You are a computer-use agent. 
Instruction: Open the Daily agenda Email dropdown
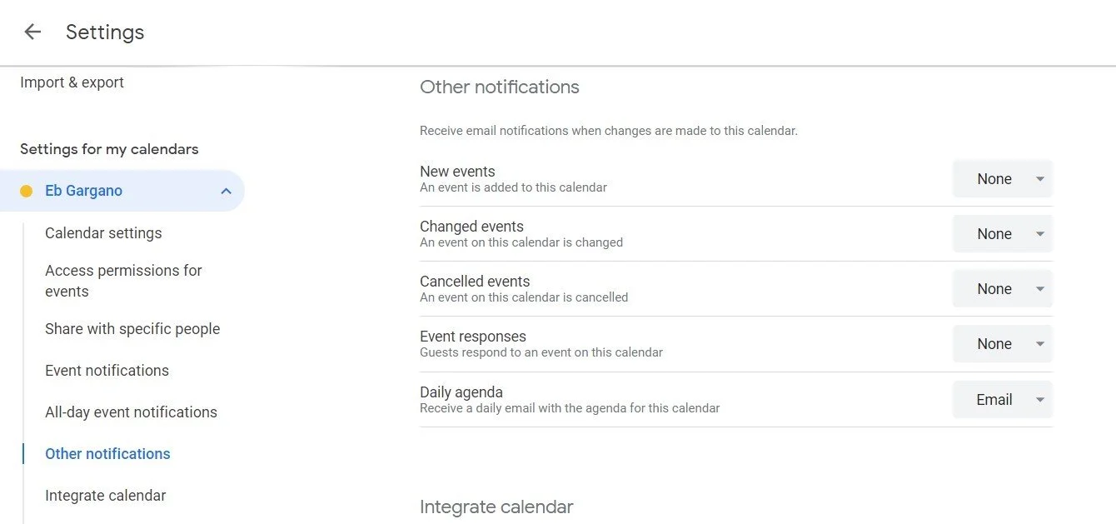pyautogui.click(x=1003, y=400)
